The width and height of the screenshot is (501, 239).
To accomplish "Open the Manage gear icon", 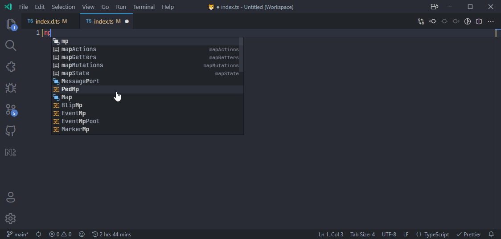I will pos(11,219).
